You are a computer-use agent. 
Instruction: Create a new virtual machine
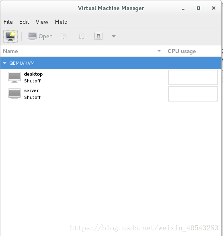click(x=10, y=36)
